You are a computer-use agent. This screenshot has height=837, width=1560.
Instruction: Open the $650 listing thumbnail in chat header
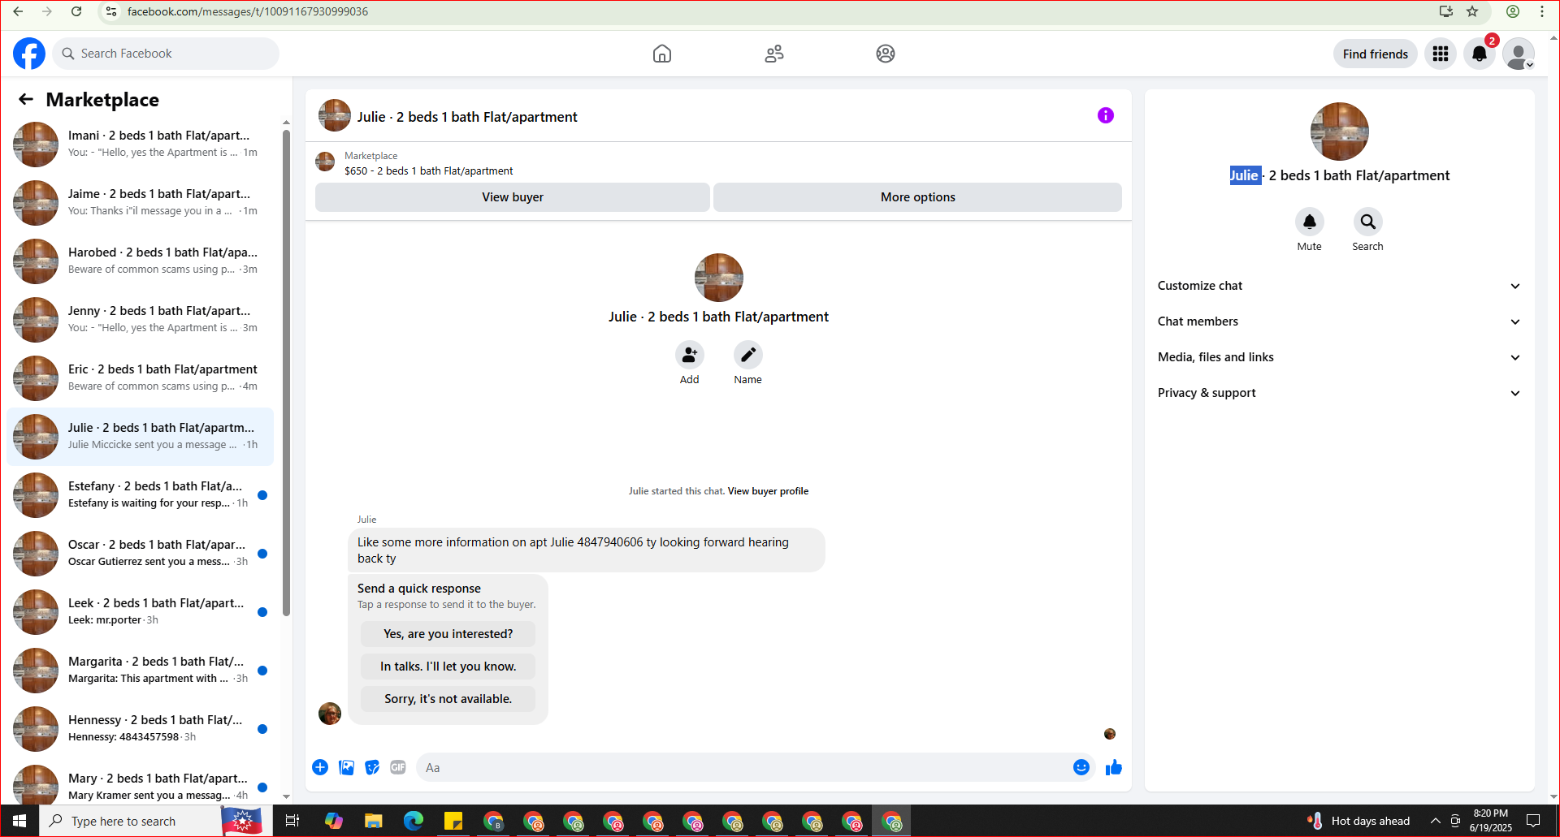(x=325, y=162)
